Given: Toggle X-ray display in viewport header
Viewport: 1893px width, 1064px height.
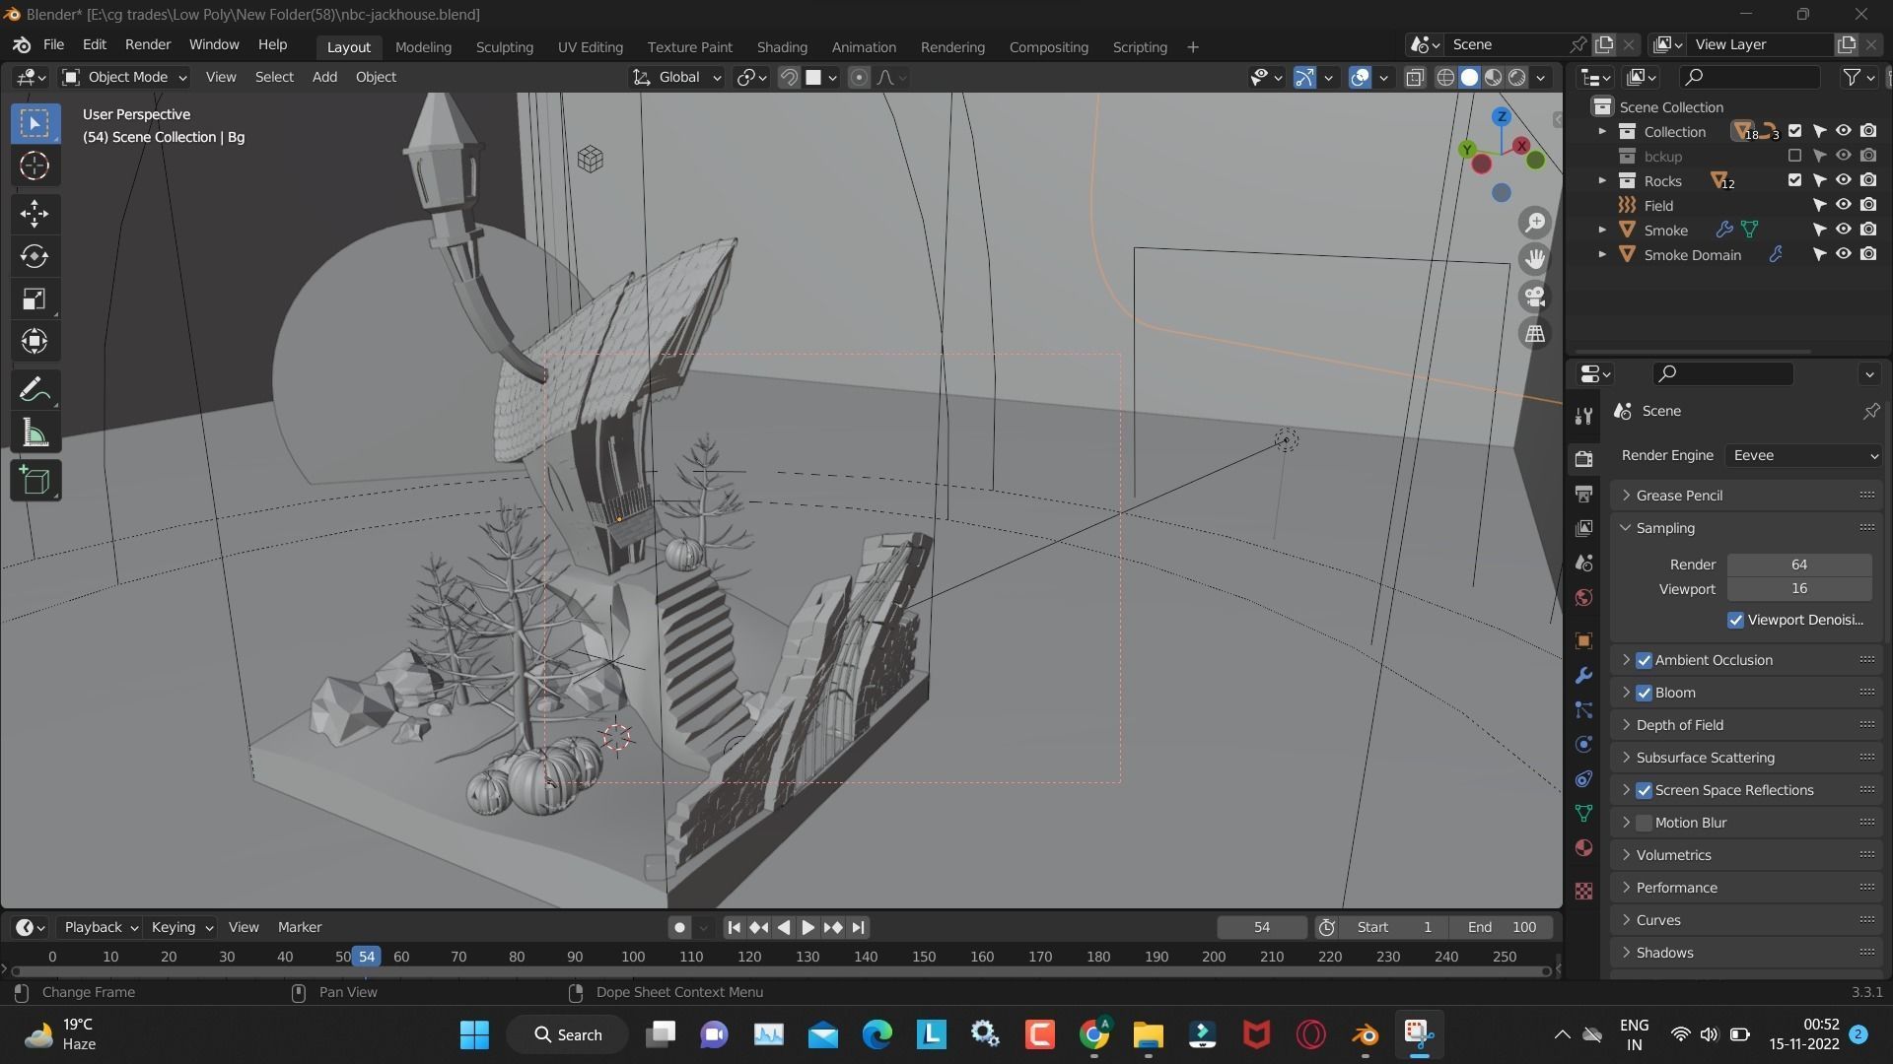Looking at the screenshot, I should point(1415,77).
